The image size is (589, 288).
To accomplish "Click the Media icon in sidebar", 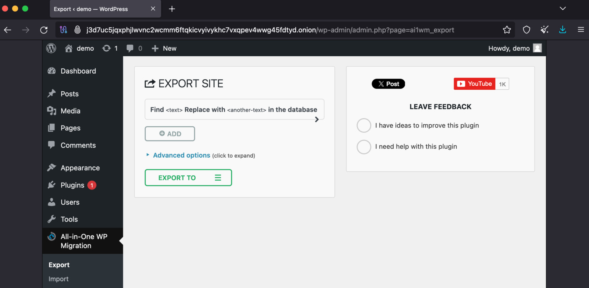I will point(52,111).
